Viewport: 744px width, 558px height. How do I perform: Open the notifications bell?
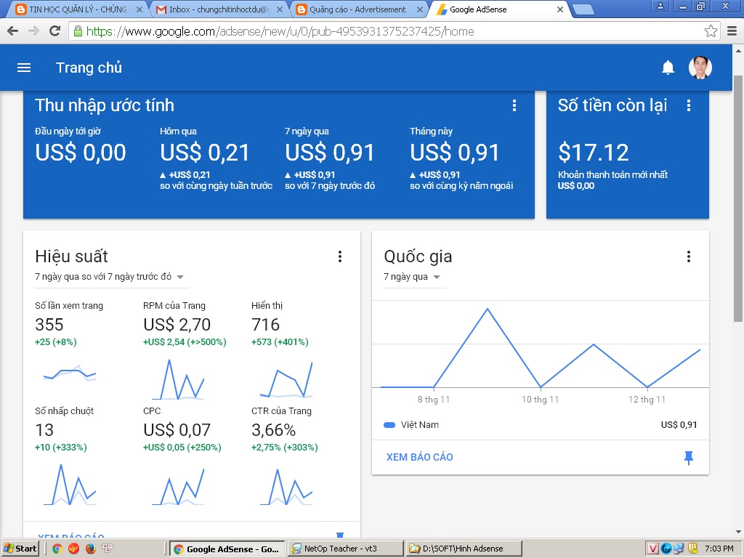pos(668,68)
